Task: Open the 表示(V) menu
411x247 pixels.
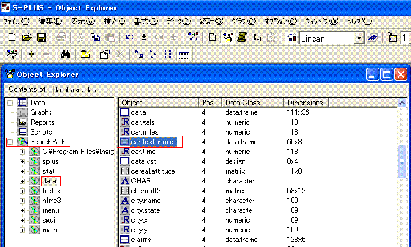Action: coord(83,21)
